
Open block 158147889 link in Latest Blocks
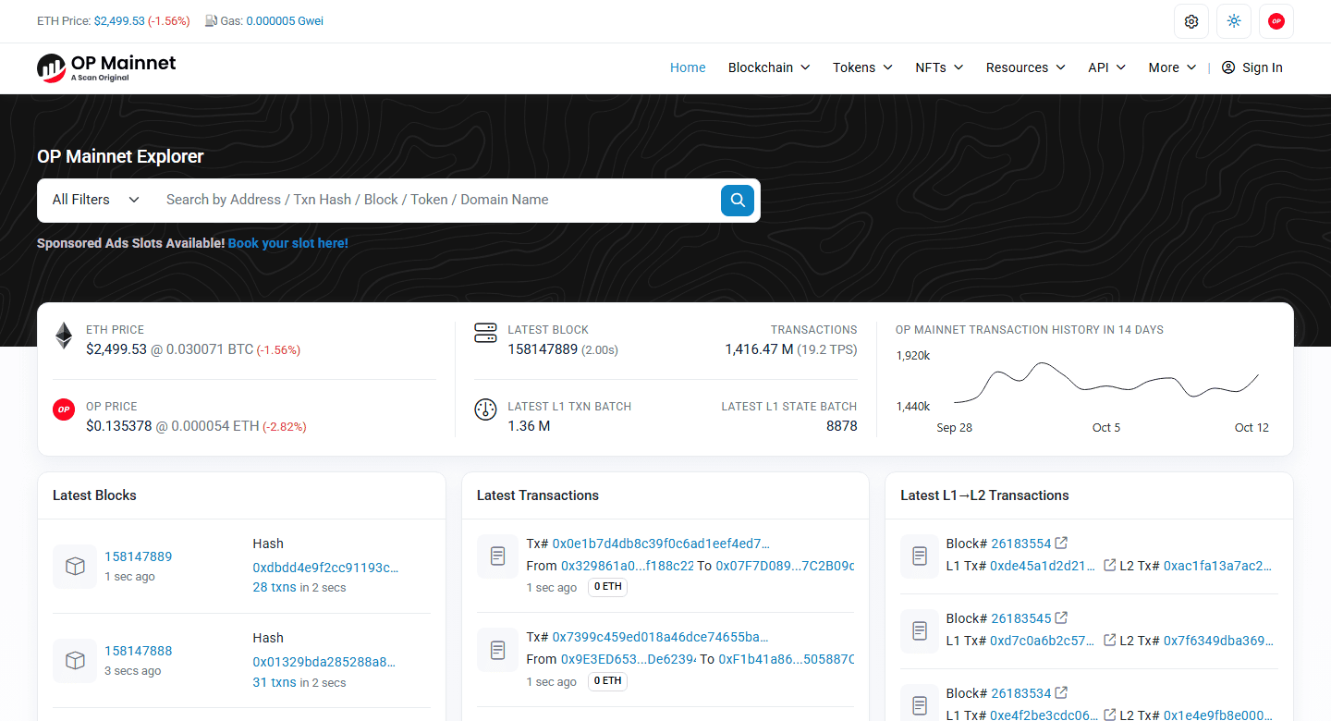click(139, 556)
